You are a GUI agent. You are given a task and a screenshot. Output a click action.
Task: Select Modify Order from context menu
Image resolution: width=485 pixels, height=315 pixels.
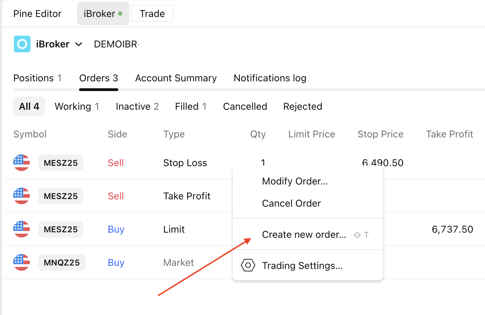tap(295, 181)
